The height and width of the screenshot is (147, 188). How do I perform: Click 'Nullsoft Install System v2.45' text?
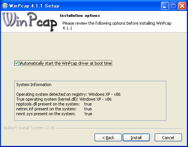(30, 128)
